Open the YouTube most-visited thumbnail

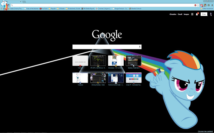click(x=80, y=61)
